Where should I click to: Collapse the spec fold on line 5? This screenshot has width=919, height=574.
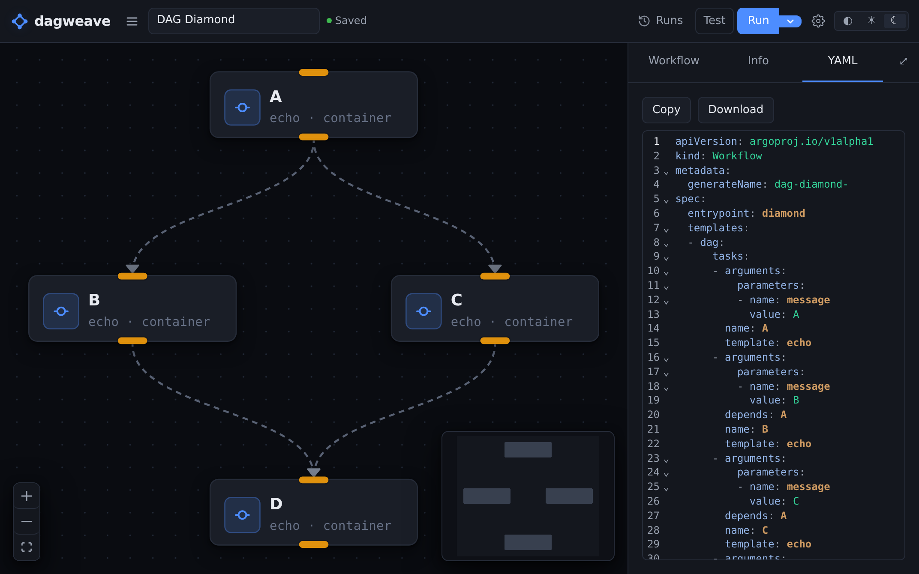point(666,201)
